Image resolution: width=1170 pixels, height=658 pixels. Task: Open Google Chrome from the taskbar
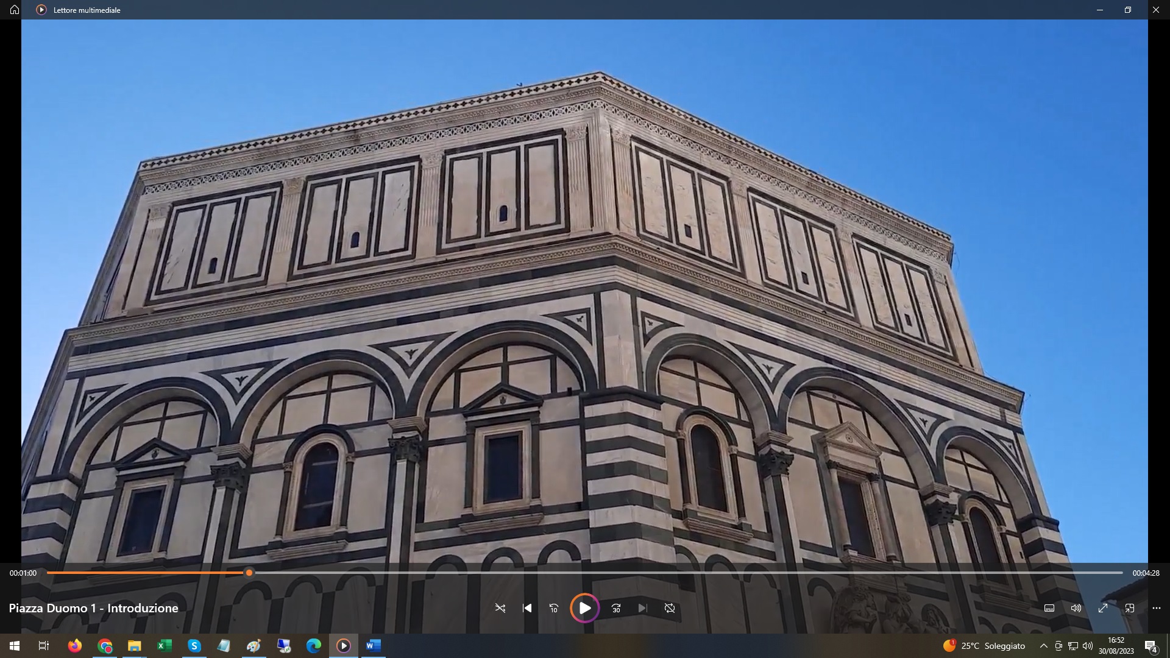105,646
